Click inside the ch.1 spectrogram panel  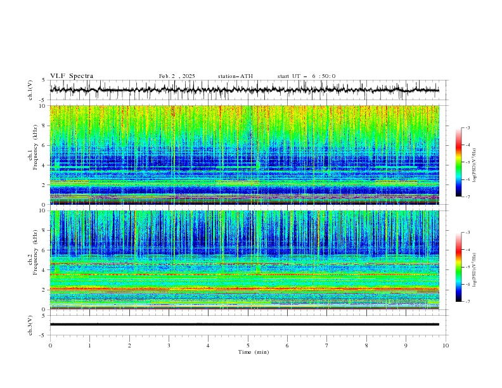[244, 155]
